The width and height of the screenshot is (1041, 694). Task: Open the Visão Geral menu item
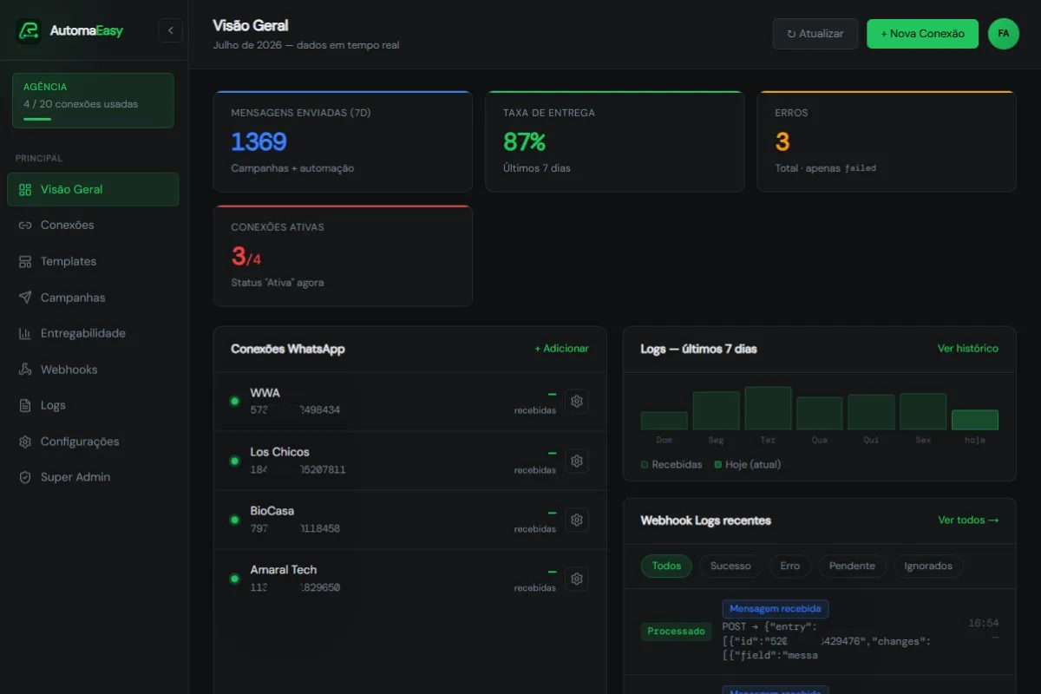click(x=93, y=189)
